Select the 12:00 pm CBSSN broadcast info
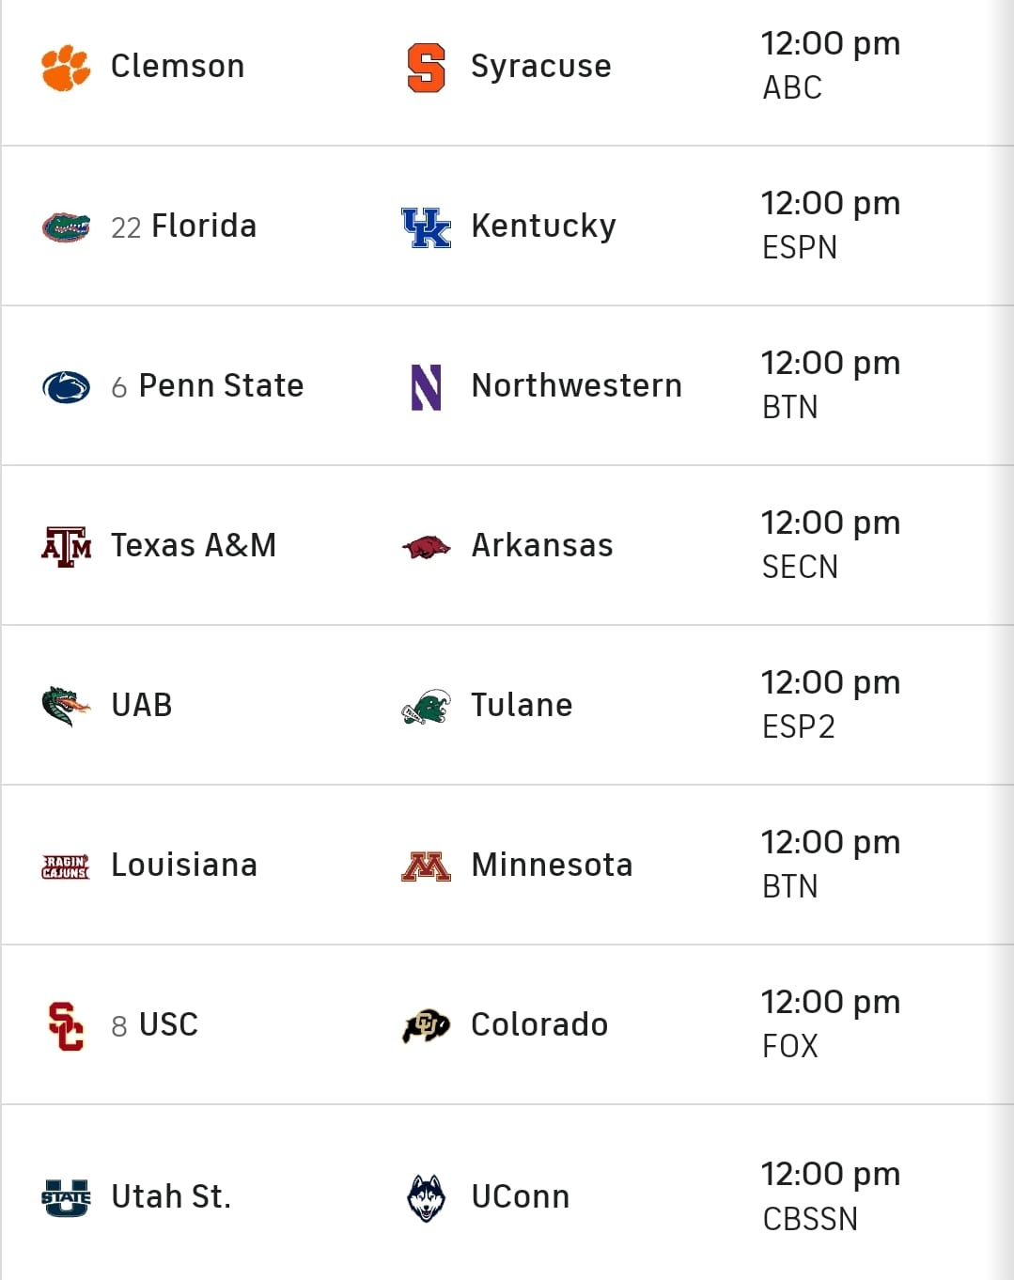 tap(831, 1195)
